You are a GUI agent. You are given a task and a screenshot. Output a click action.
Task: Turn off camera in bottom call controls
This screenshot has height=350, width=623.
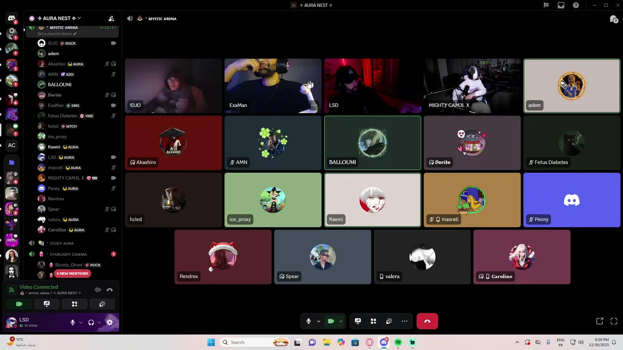pos(331,321)
